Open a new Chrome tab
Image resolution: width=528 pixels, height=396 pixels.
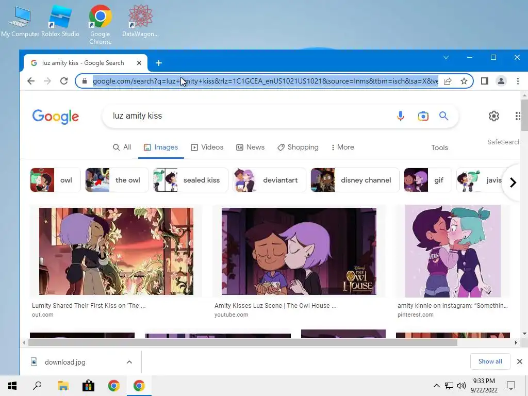point(159,63)
